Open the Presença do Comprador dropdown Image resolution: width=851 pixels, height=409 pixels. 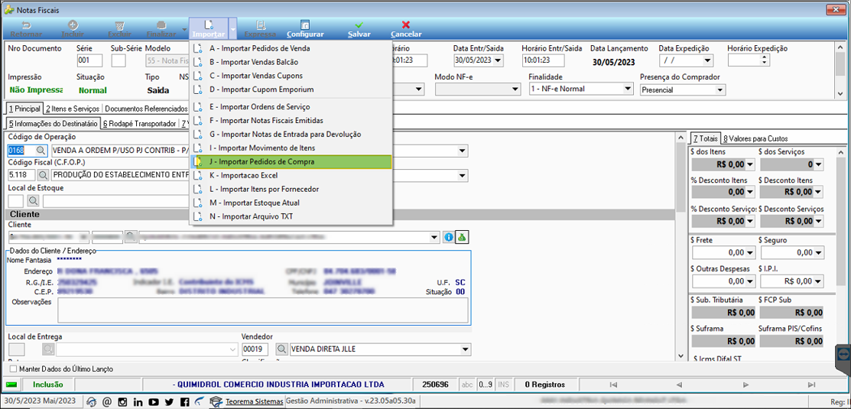point(720,90)
